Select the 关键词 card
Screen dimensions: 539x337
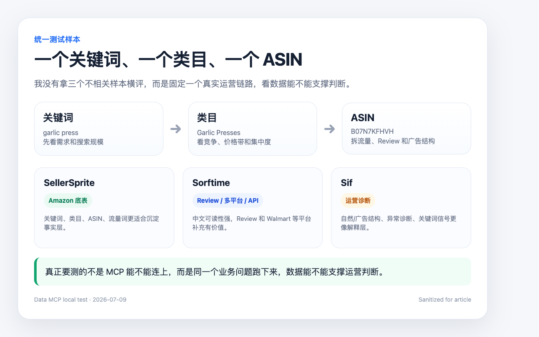[x=99, y=129]
